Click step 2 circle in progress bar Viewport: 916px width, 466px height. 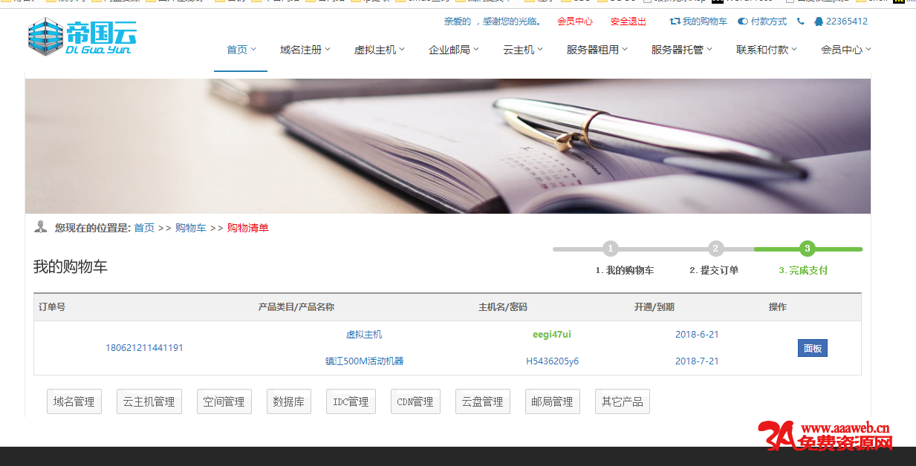point(715,249)
